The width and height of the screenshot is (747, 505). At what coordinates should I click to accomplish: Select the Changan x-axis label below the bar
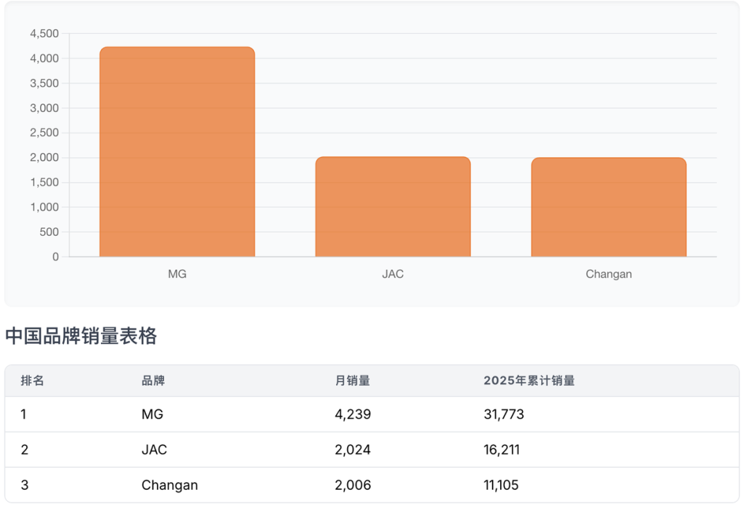pos(609,274)
